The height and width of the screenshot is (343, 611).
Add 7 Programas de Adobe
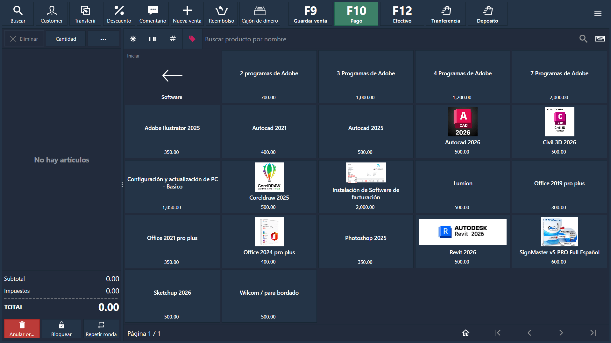(559, 77)
